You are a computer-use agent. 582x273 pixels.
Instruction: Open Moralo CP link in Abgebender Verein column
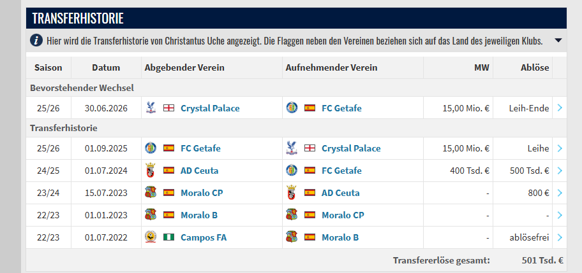[202, 193]
